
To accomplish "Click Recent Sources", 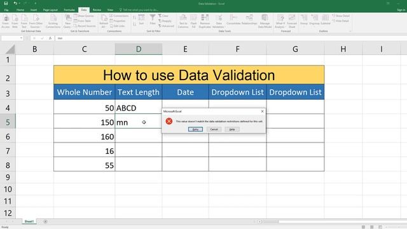I will [85, 26].
